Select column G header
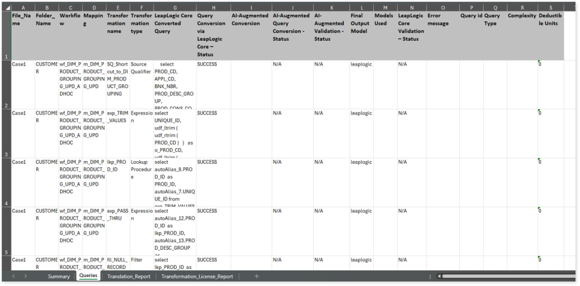Image resolution: width=580 pixels, height=286 pixels. tap(174, 8)
